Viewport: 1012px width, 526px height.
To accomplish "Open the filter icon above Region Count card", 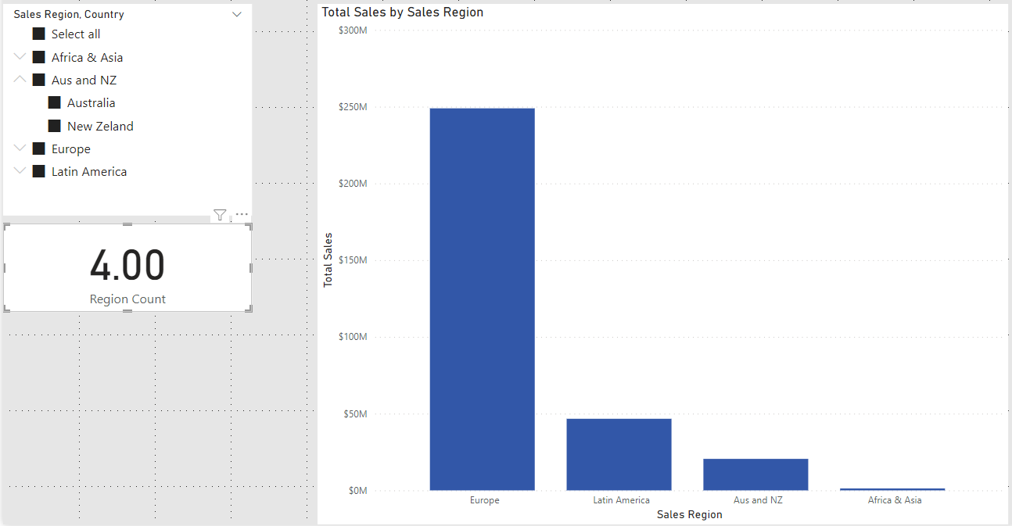I will click(220, 215).
